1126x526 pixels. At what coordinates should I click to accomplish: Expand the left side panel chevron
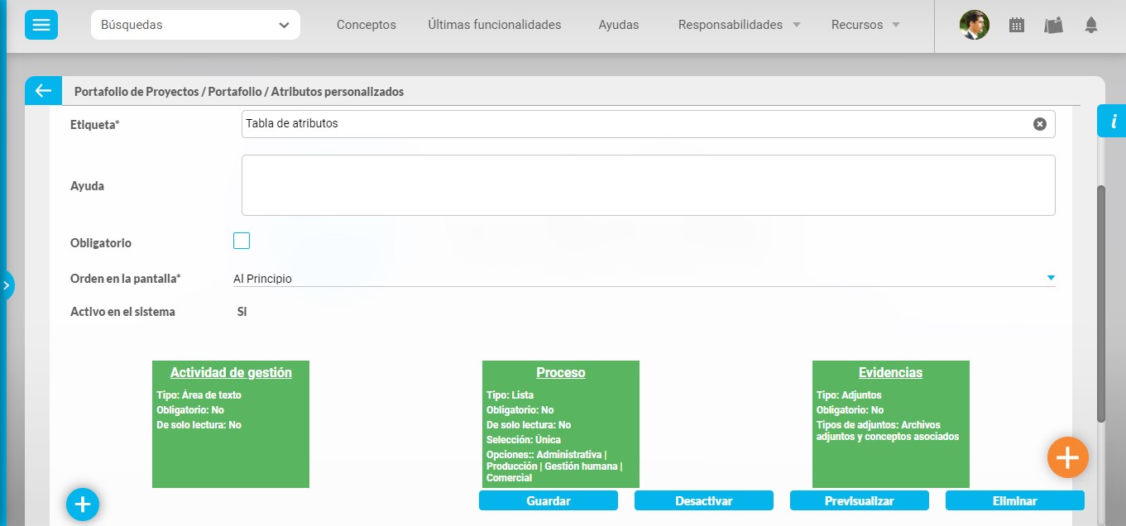click(6, 286)
